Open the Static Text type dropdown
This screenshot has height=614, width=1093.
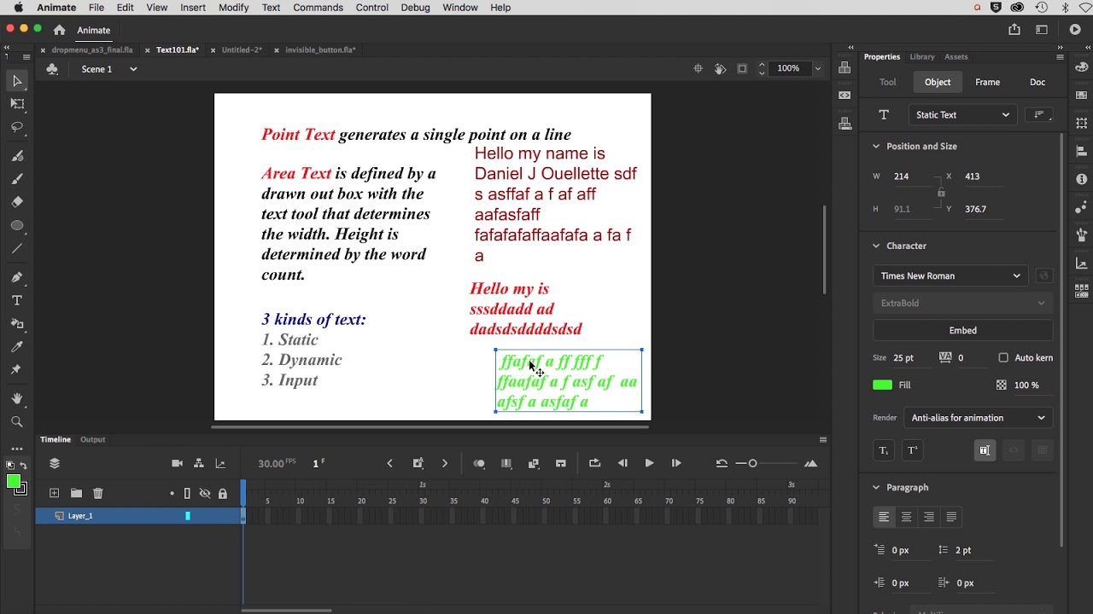point(962,115)
